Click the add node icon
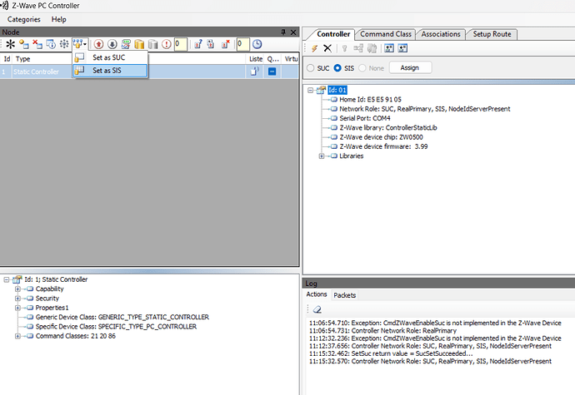 24,44
